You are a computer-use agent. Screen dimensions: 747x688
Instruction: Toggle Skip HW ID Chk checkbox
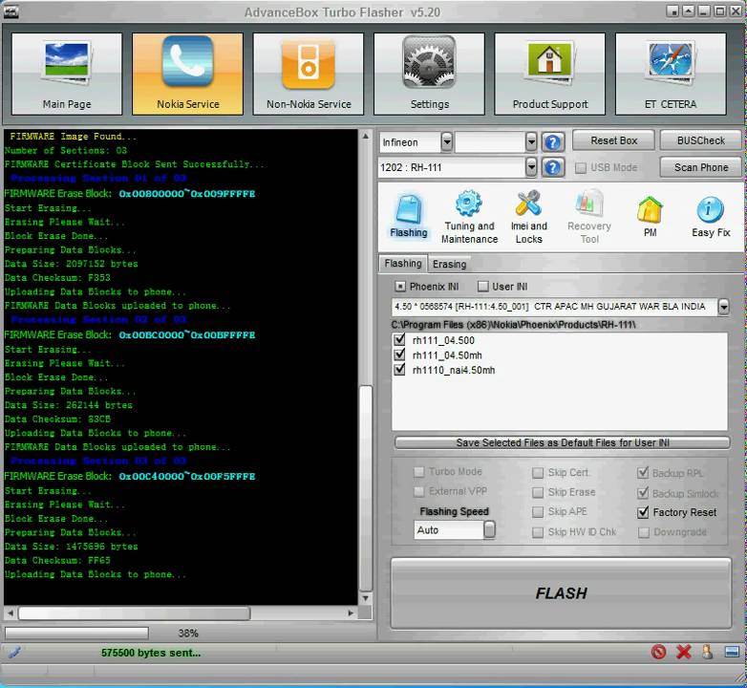538,531
